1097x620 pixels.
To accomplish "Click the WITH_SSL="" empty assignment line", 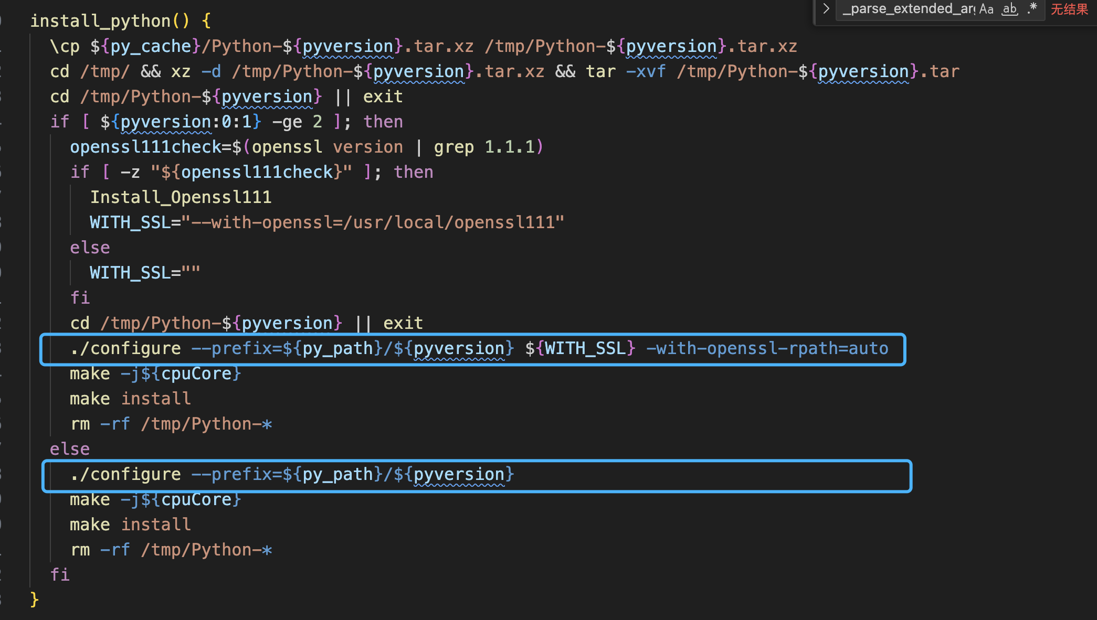I will [x=144, y=273].
